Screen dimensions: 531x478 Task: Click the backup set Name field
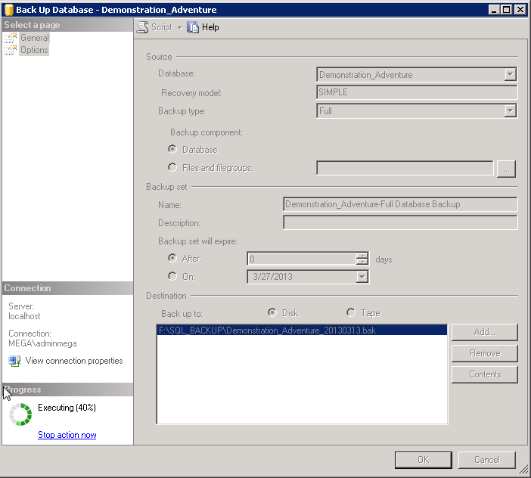coord(399,204)
